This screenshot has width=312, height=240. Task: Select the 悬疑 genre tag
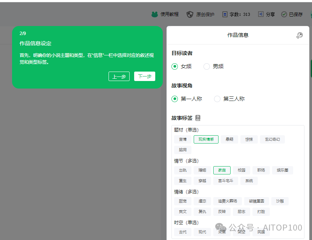229,139
